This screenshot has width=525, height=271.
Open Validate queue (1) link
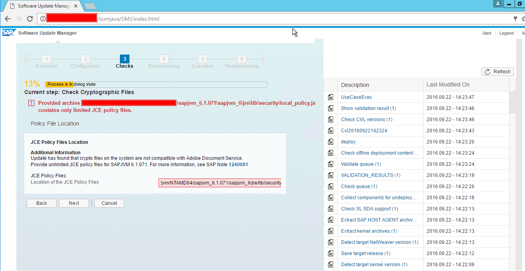361,164
